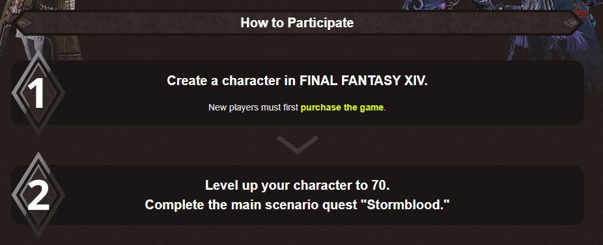The height and width of the screenshot is (245, 603).
Task: Click the left diamond ornament on header banner
Action: pyautogui.click(x=23, y=23)
